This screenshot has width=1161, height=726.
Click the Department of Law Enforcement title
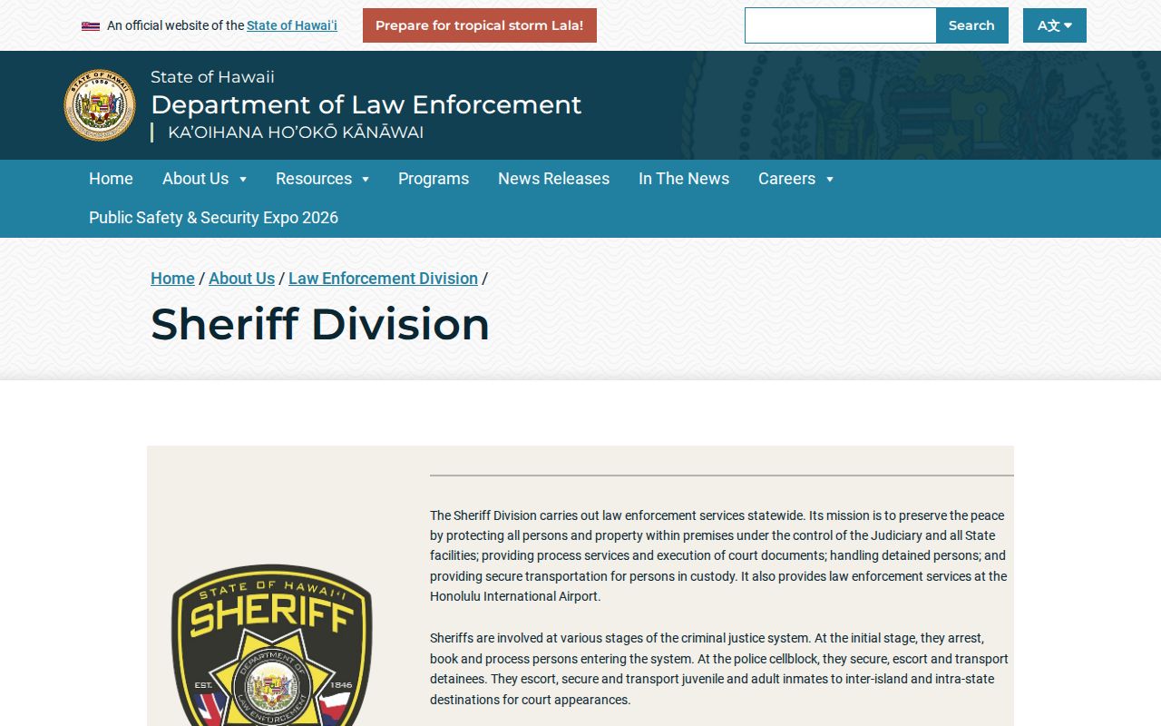[366, 104]
